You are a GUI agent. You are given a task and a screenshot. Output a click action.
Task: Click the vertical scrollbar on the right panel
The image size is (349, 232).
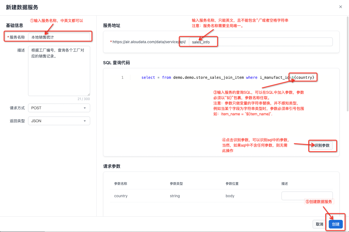(x=347, y=81)
